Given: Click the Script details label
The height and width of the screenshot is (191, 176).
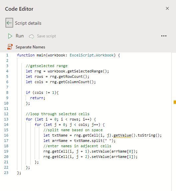Looking at the screenshot, I should tap(28, 23).
